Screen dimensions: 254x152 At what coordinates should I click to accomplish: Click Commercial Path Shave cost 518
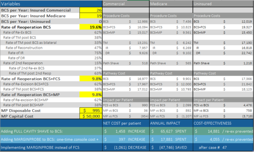[145, 63]
